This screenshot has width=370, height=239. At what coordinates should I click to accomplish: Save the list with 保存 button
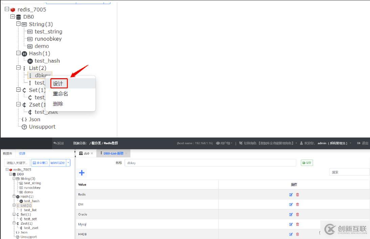tap(307, 163)
